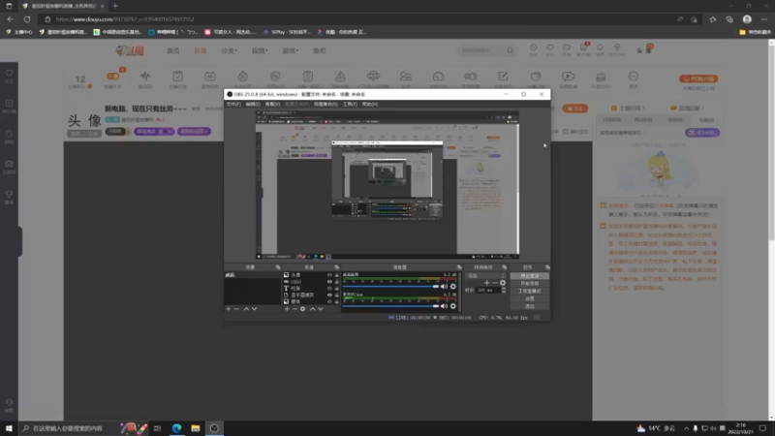Pop out the OBS 混音器 mixer dock
Screen dimensions: 775x436
[x=459, y=267]
